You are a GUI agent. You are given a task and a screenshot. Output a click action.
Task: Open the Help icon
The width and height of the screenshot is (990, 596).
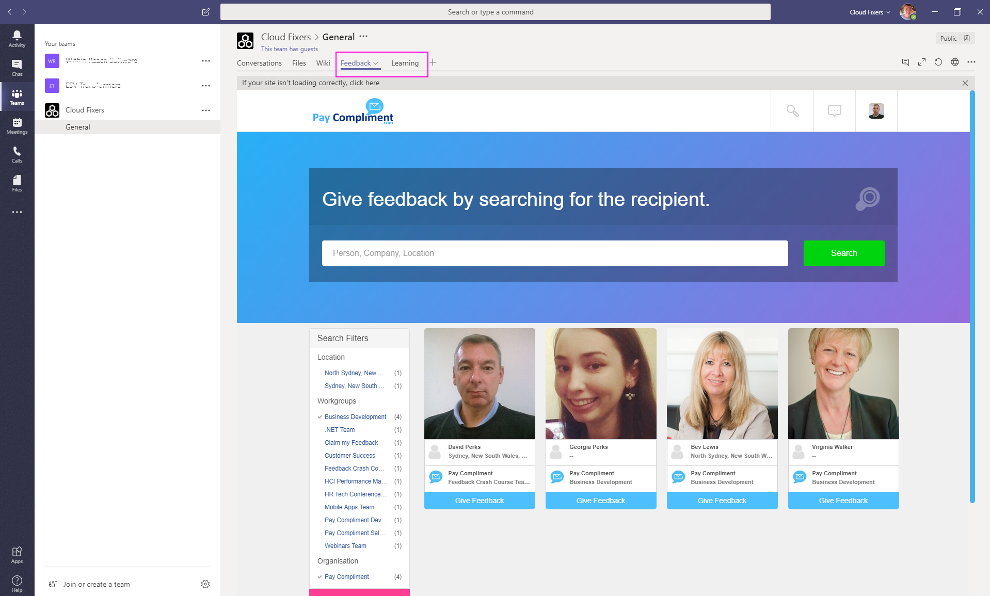pyautogui.click(x=17, y=584)
